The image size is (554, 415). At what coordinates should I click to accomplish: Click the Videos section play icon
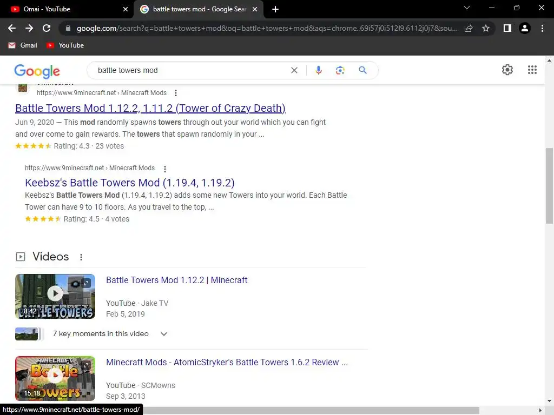pyautogui.click(x=21, y=257)
